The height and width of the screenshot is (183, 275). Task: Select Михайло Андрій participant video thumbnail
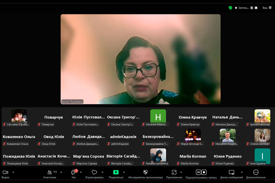227,135
